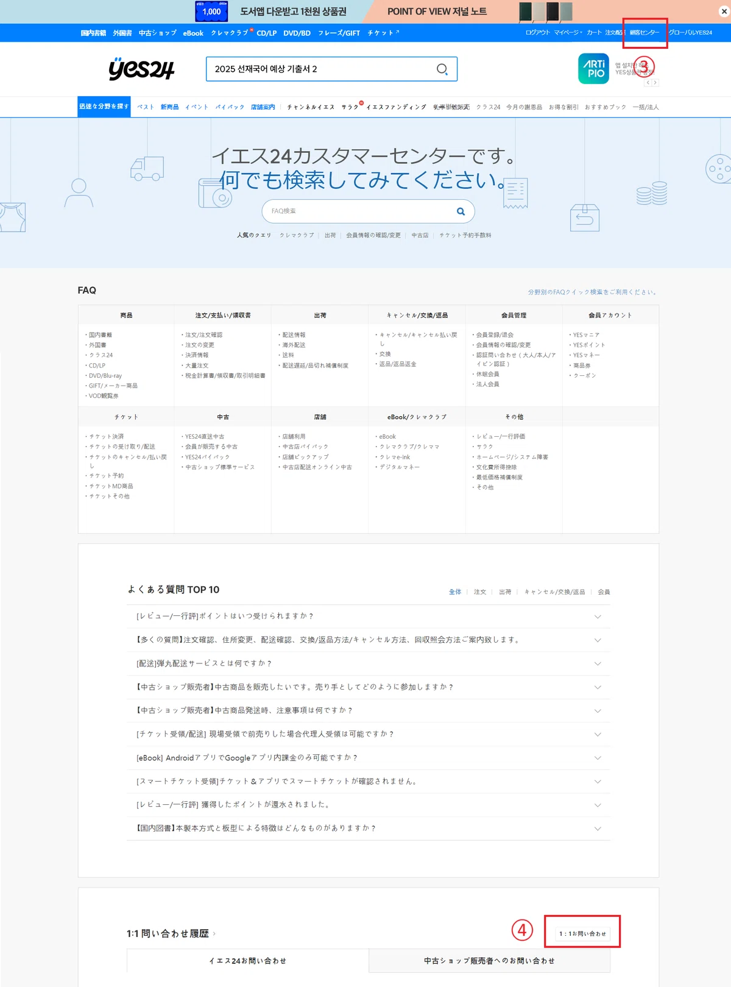The image size is (731, 987).
Task: Select キャンセル/交換/返品 tab in TOP 10
Action: point(554,592)
